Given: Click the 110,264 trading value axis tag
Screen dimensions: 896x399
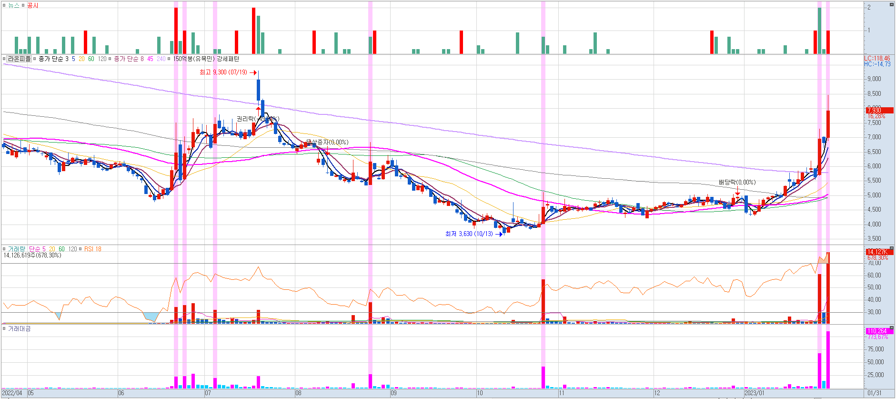Looking at the screenshot, I should (x=879, y=331).
